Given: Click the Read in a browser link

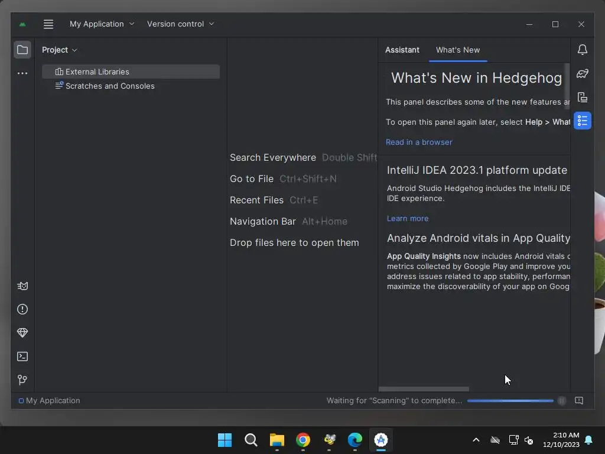Looking at the screenshot, I should pyautogui.click(x=419, y=142).
